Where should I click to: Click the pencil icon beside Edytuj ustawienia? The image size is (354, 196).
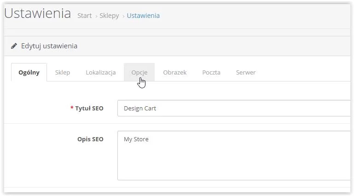[15, 46]
